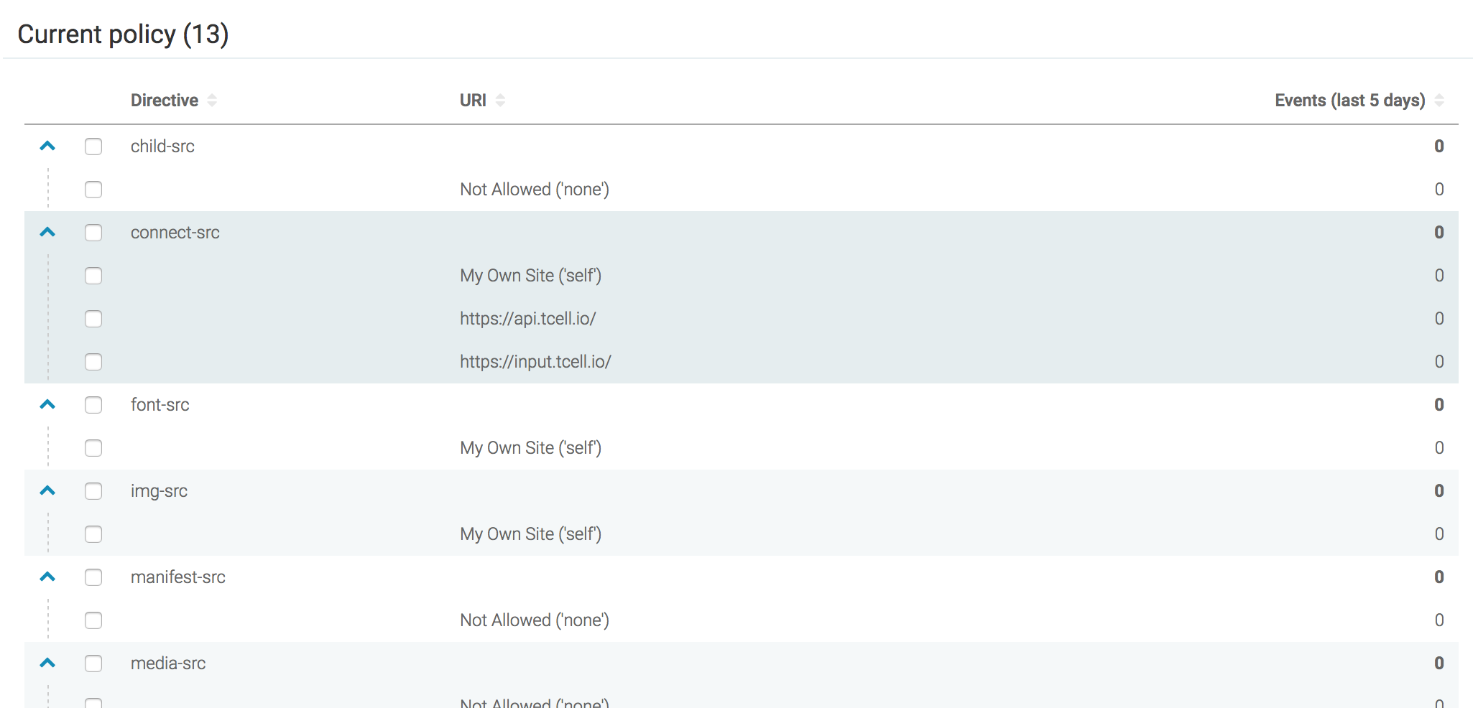Collapse the child-src directive row
Viewport: 1473px width, 708px height.
click(47, 146)
